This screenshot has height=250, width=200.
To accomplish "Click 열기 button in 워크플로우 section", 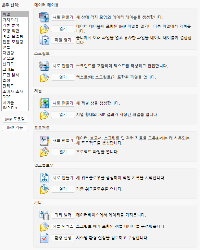I will coord(63,189).
